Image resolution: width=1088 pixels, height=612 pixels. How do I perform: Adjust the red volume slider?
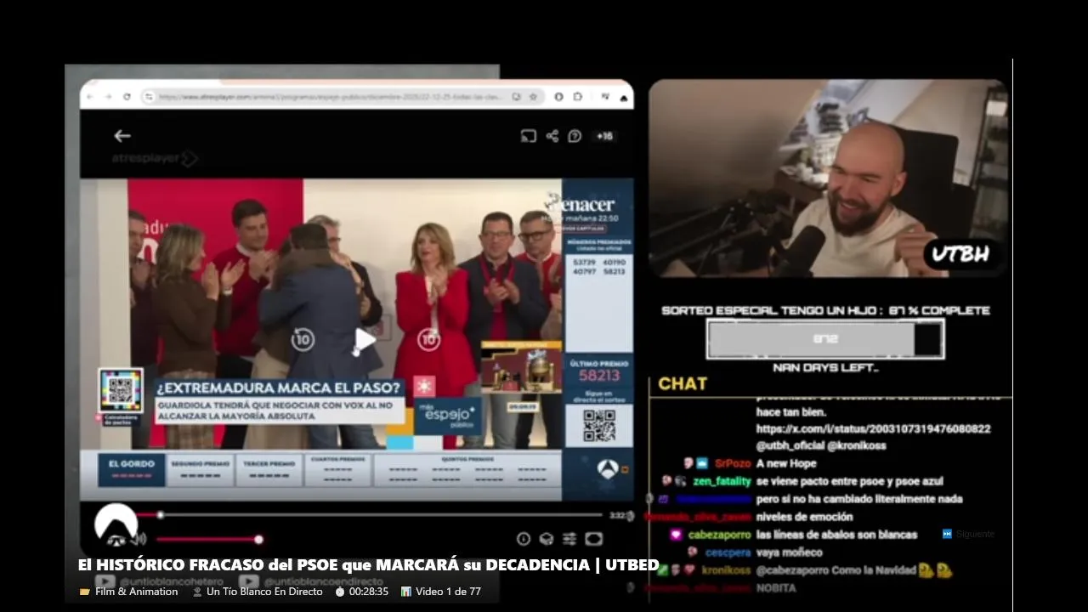coord(208,539)
